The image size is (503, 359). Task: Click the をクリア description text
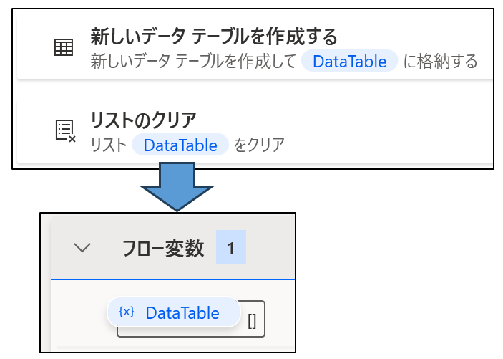[259, 145]
